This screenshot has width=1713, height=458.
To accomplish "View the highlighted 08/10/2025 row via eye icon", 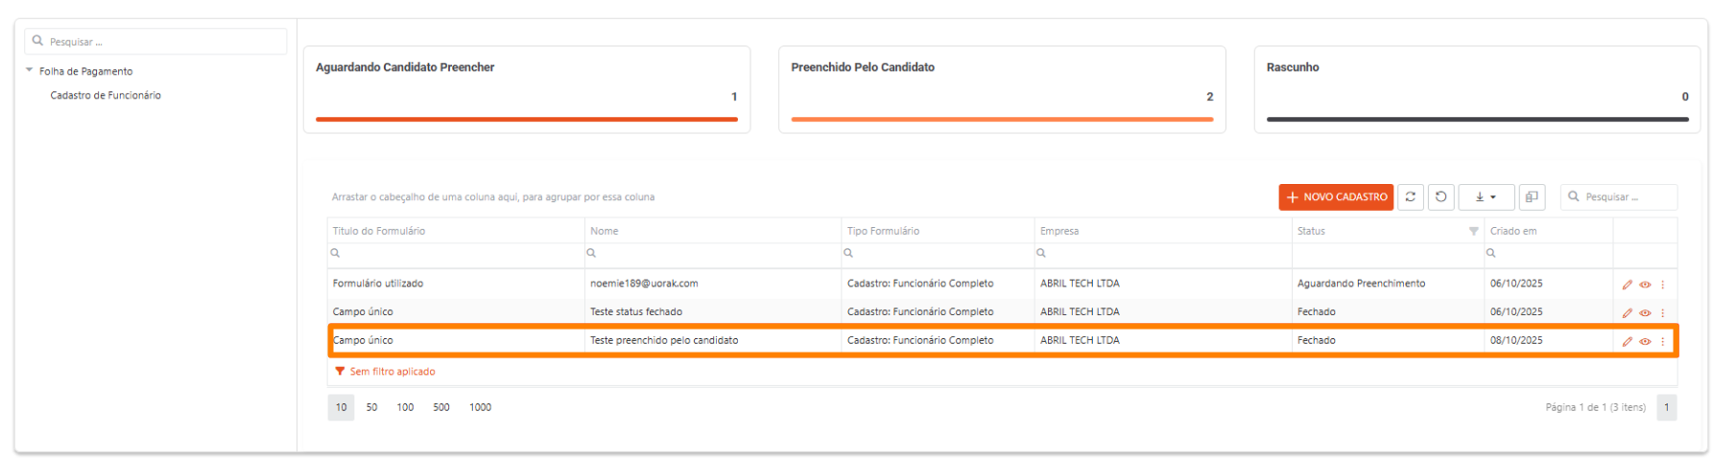I will point(1645,342).
